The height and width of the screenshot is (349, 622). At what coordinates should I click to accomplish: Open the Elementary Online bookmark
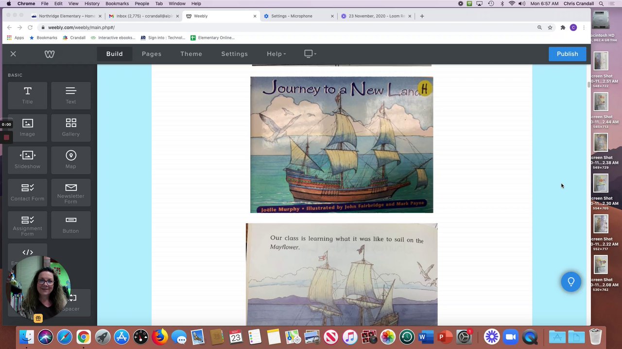pos(212,38)
